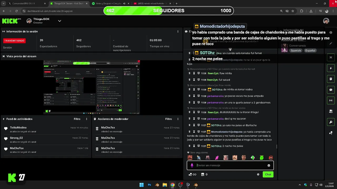Delete ReenZyk's 'flow minita' chat message
This screenshot has width=337, height=189.
click(x=190, y=73)
